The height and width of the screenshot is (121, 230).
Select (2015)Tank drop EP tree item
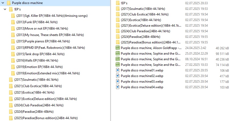(40, 54)
